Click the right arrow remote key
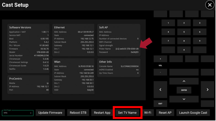 (207, 90)
